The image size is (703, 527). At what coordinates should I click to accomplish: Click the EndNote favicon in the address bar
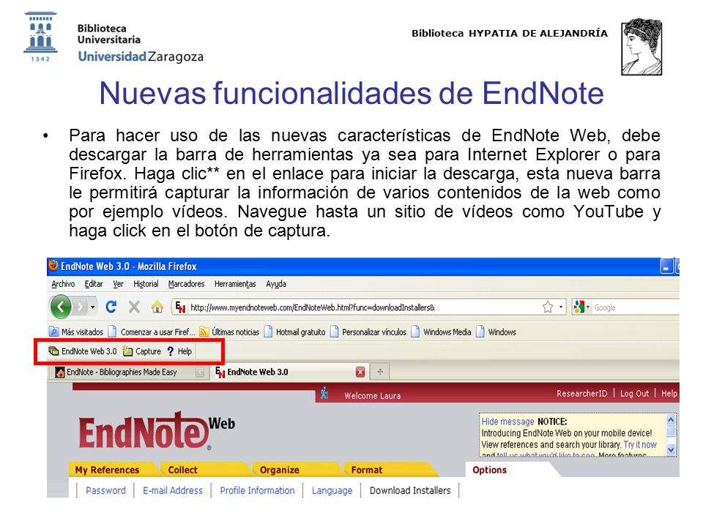click(x=180, y=307)
